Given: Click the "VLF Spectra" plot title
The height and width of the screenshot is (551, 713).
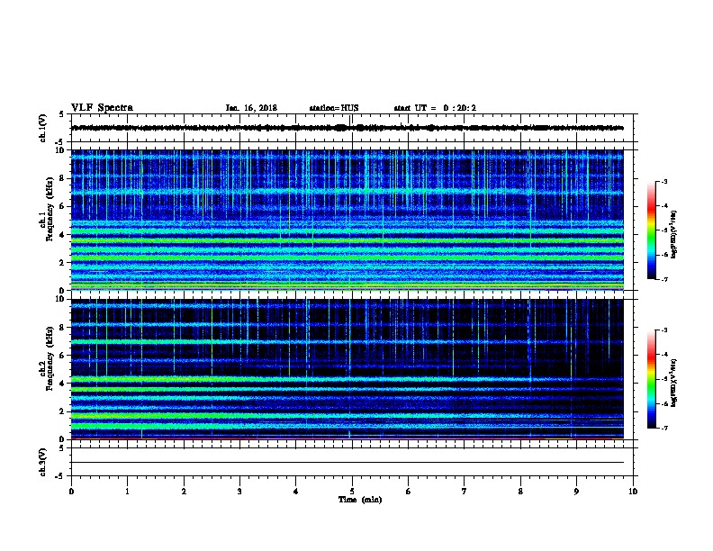Looking at the screenshot, I should [x=102, y=108].
